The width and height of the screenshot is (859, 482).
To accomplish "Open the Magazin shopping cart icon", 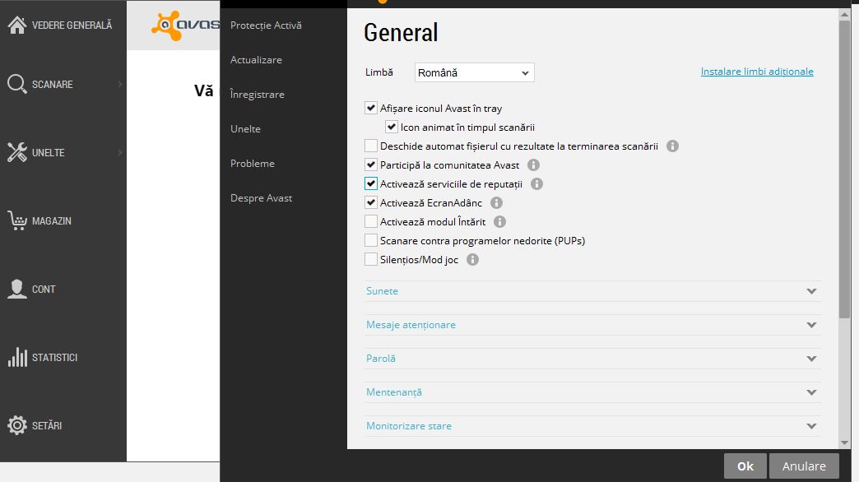I will pos(17,220).
